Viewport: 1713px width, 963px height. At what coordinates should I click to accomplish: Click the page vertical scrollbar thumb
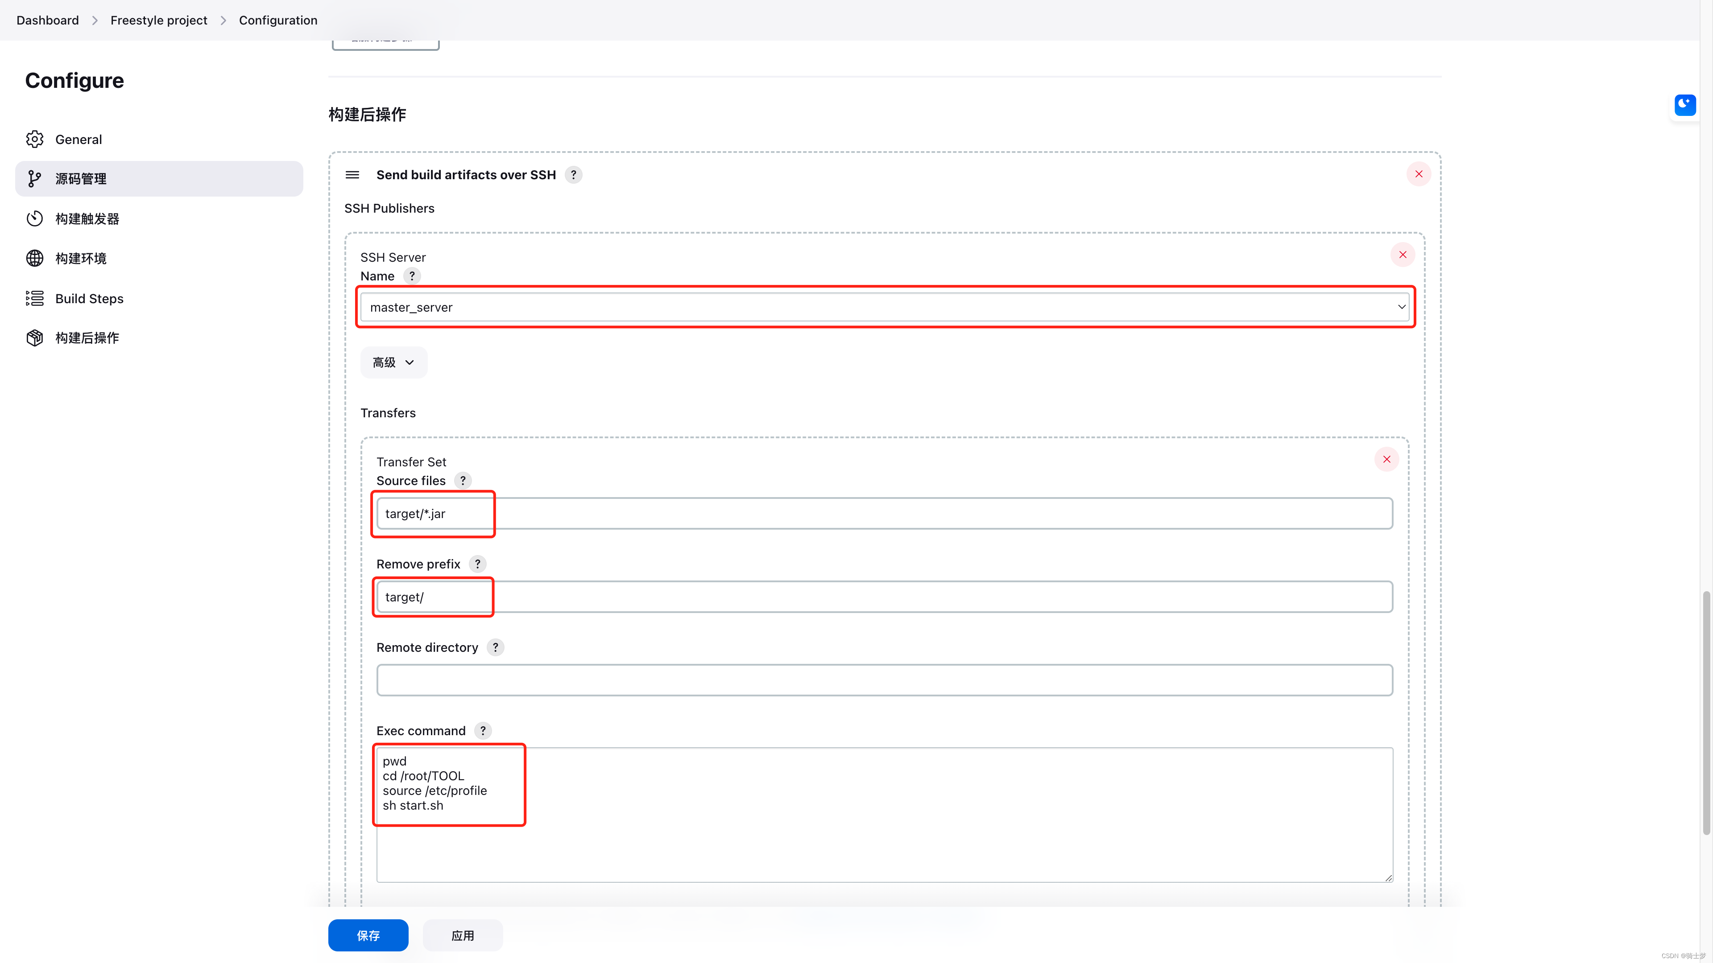[x=1706, y=712]
